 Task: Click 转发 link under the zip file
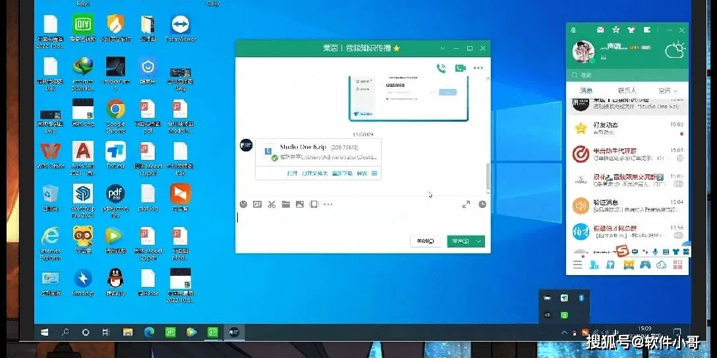click(x=362, y=174)
